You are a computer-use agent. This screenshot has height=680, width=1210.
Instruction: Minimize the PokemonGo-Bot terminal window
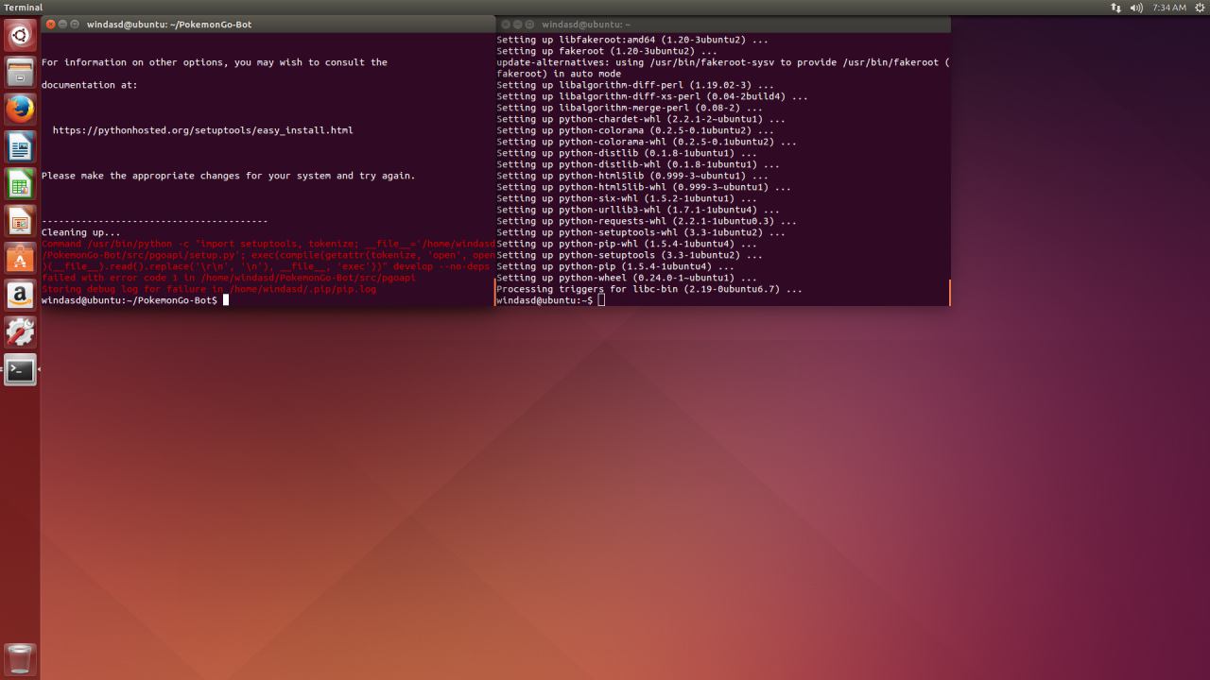[x=63, y=25]
